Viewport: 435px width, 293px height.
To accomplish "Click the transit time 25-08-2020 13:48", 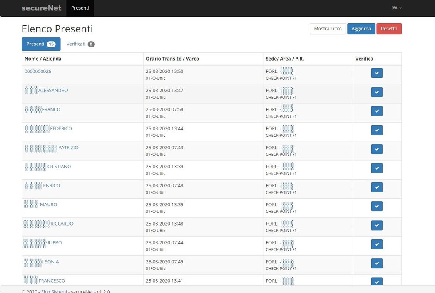I will coord(164,224).
